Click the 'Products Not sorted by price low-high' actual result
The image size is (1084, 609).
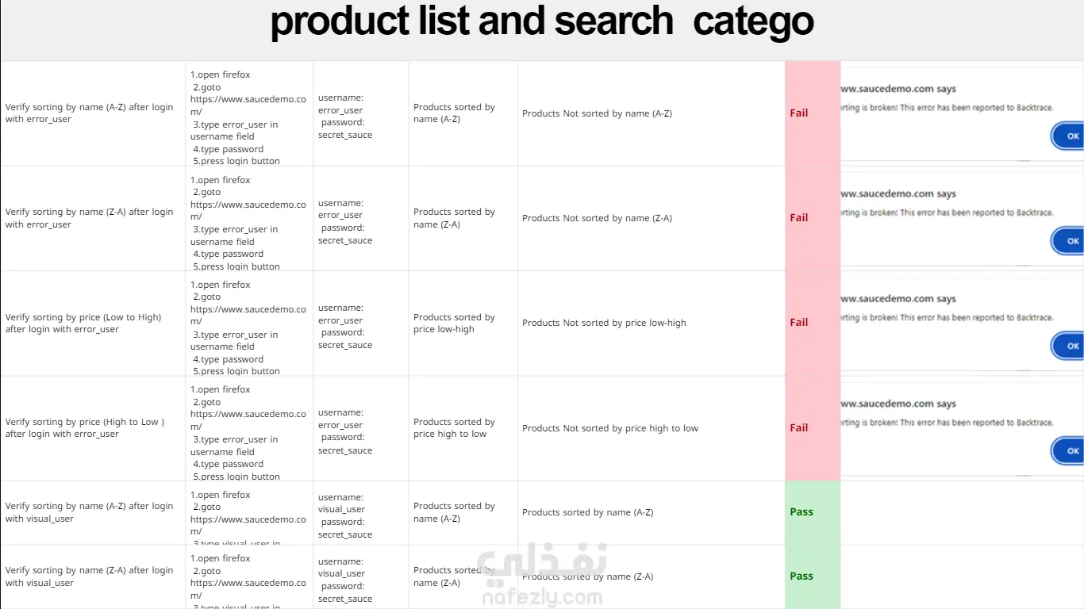point(604,323)
